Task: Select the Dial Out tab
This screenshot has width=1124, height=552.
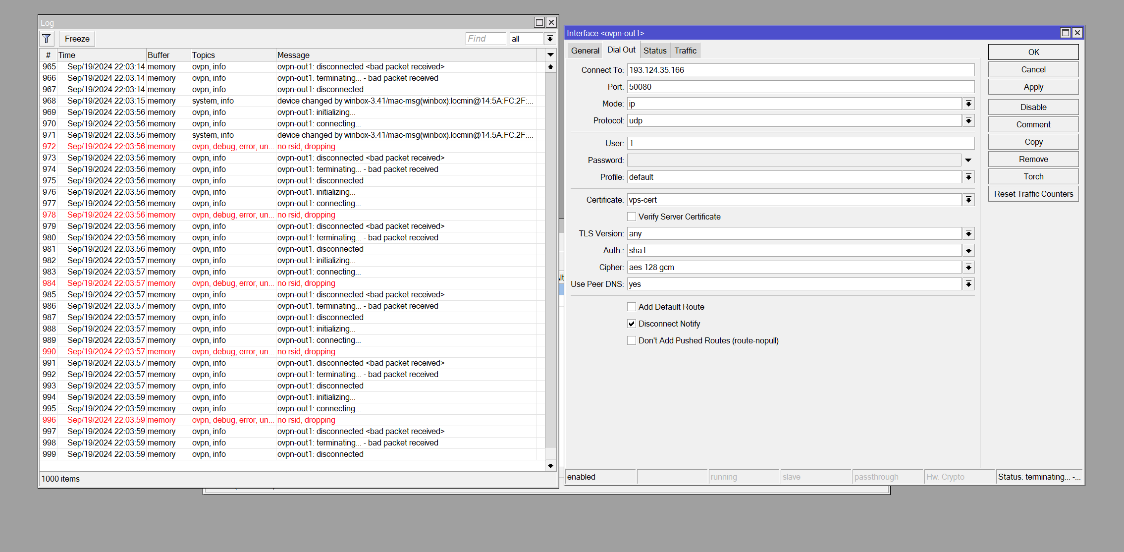Action: (621, 50)
